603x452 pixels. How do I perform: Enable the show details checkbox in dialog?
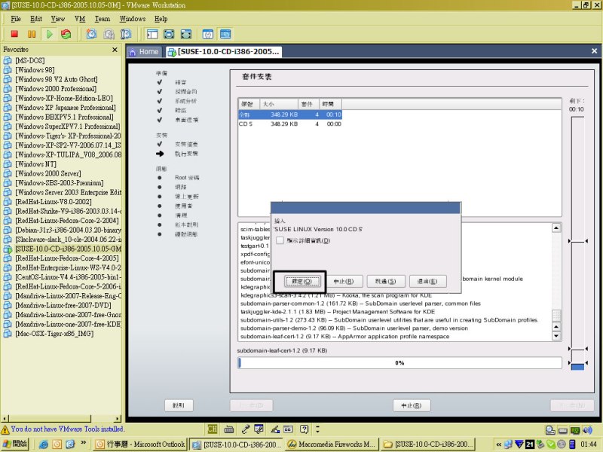(280, 240)
